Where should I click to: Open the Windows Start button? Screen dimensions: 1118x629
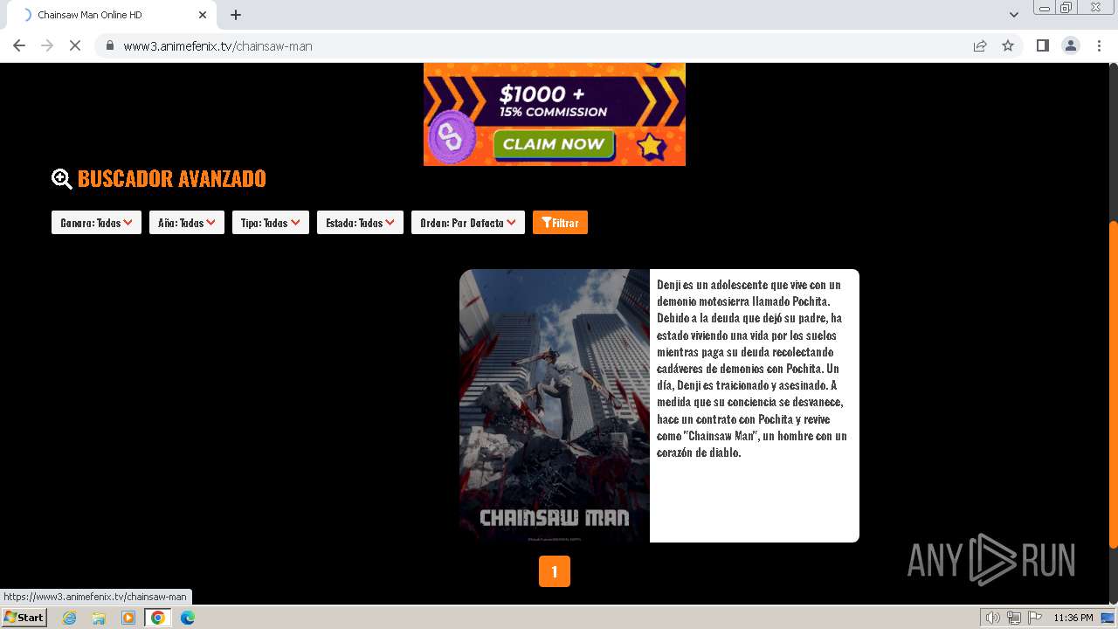[x=24, y=618]
